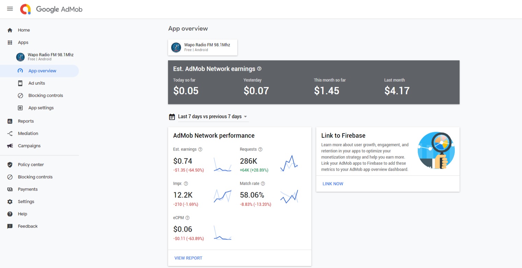522x268 pixels.
Task: Click the date range dropdown arrow
Action: pos(245,117)
